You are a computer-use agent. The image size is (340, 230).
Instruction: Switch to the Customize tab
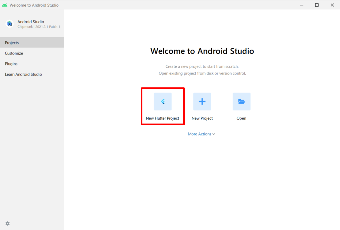pos(32,53)
